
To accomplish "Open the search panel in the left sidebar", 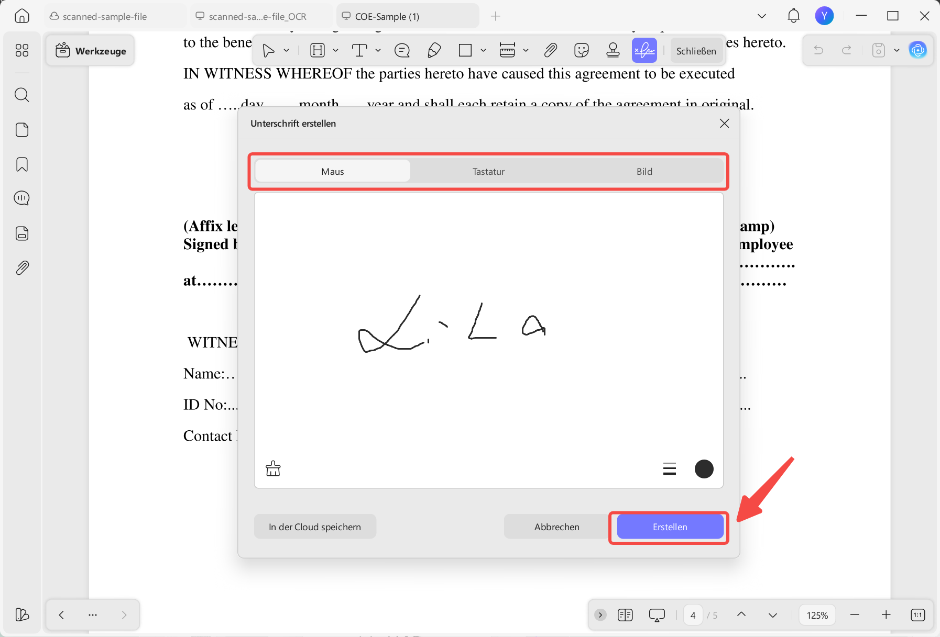I will click(x=22, y=95).
